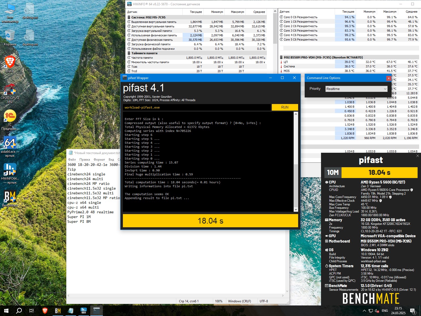Open taskbar search magnifier

(x=19, y=311)
